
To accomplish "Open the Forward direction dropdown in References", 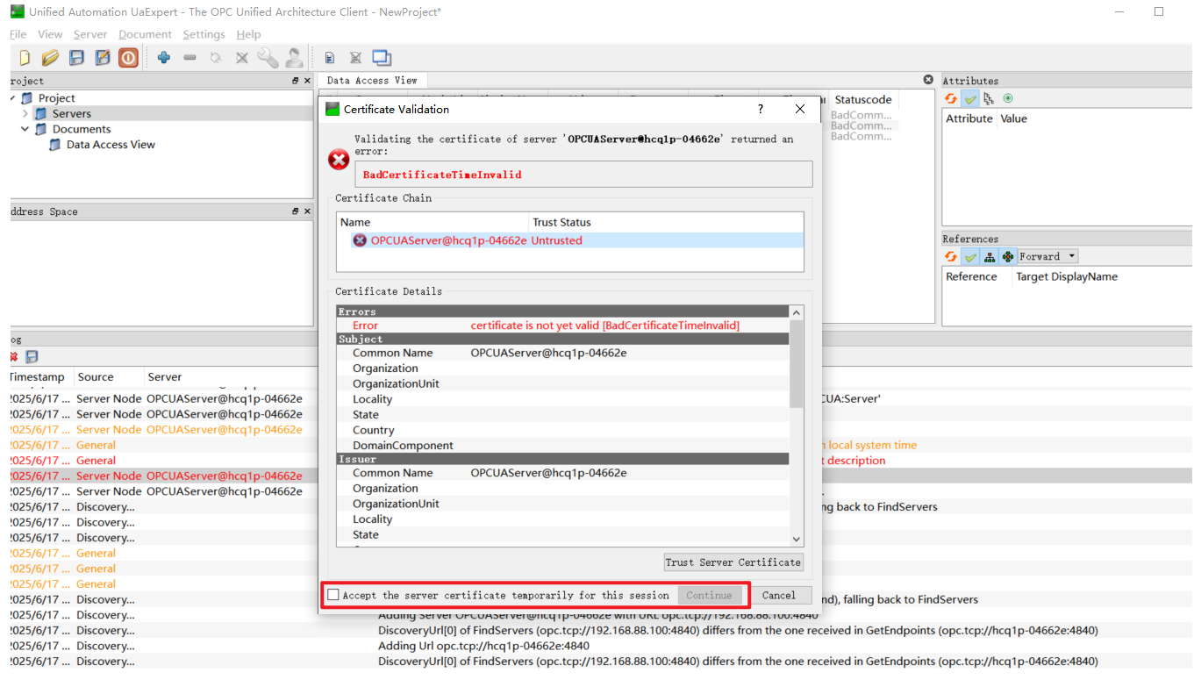I will point(1047,256).
